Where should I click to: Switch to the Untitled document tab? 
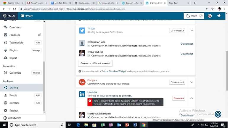coord(61,3)
